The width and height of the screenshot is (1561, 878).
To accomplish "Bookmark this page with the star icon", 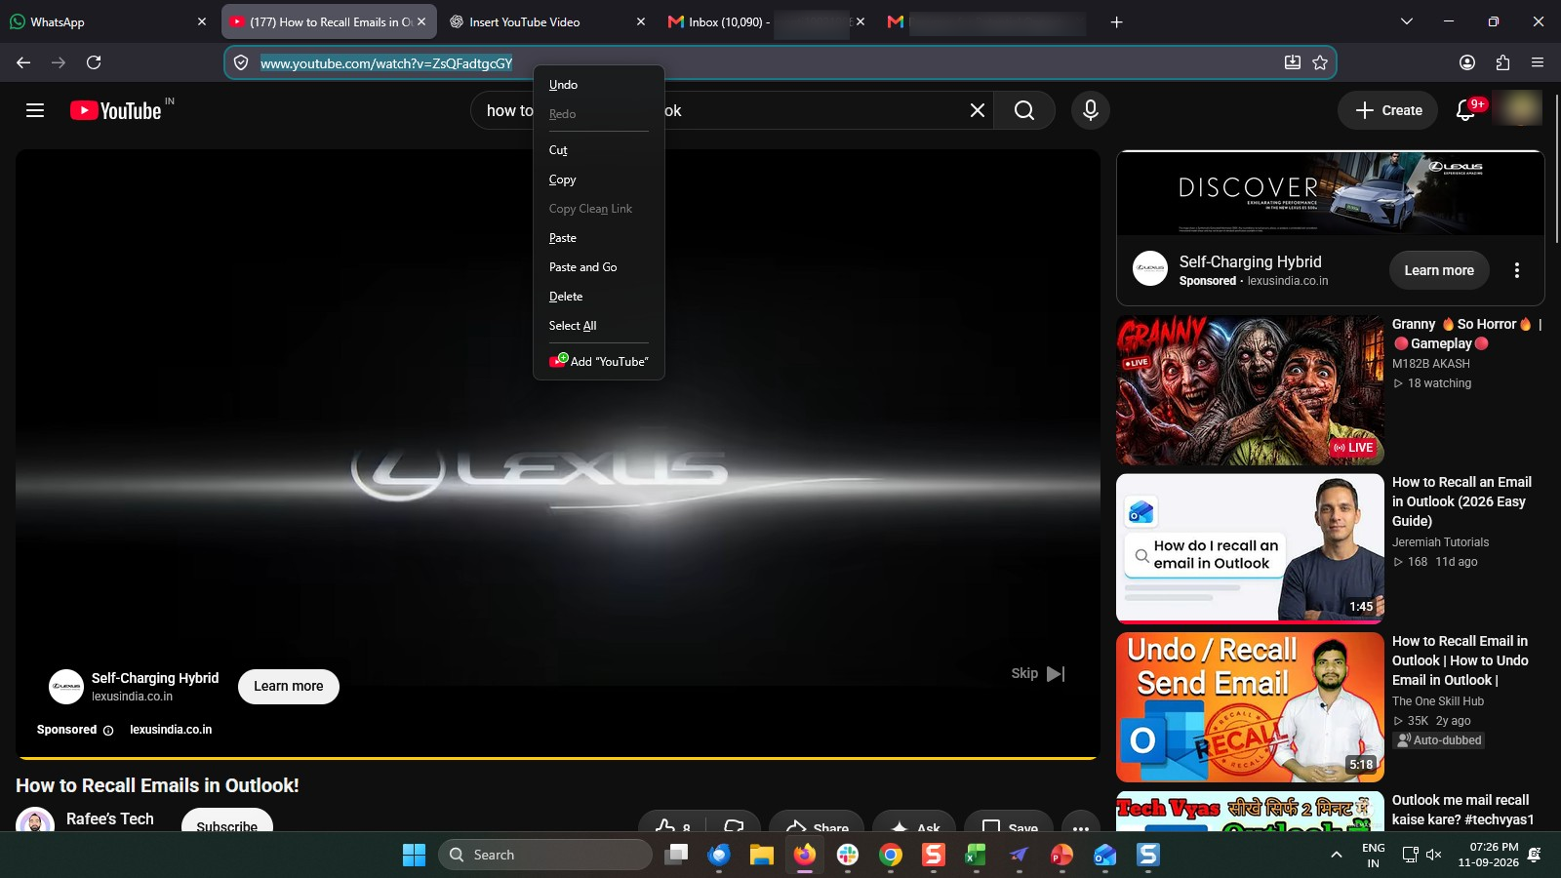I will click(1320, 62).
